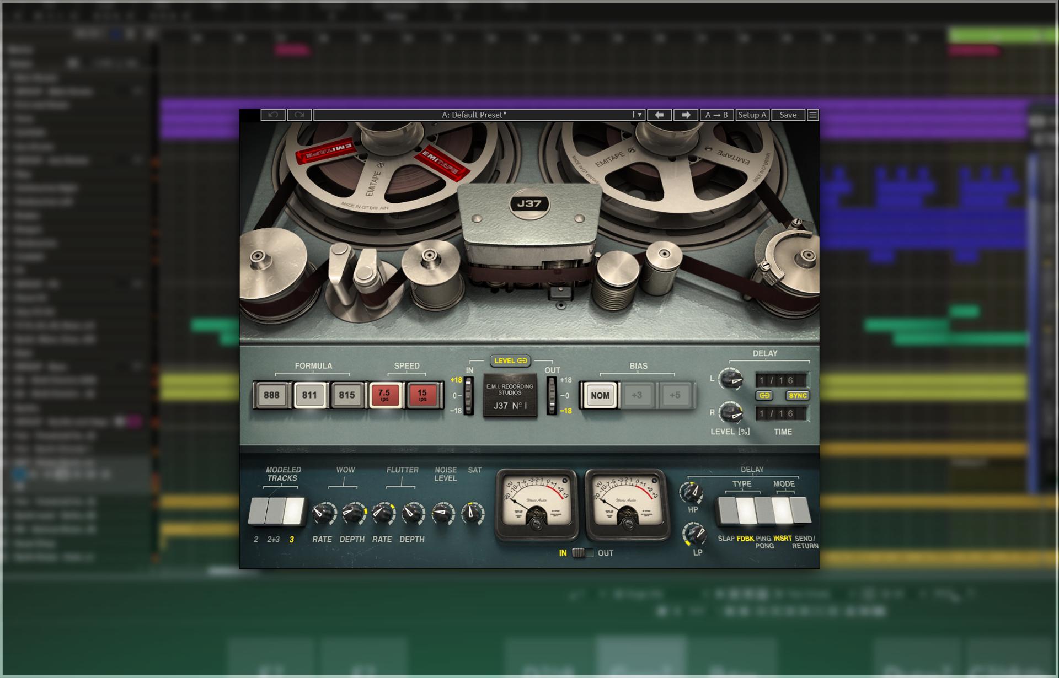Click the delay L level knob

point(731,379)
